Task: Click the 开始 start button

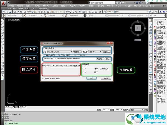Action: tap(91, 78)
